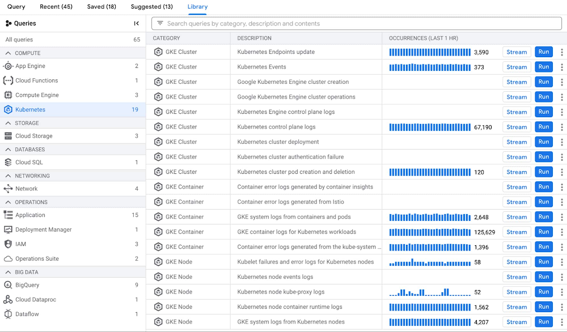Click the Dataflow icon
This screenshot has width=567, height=332.
click(7, 314)
